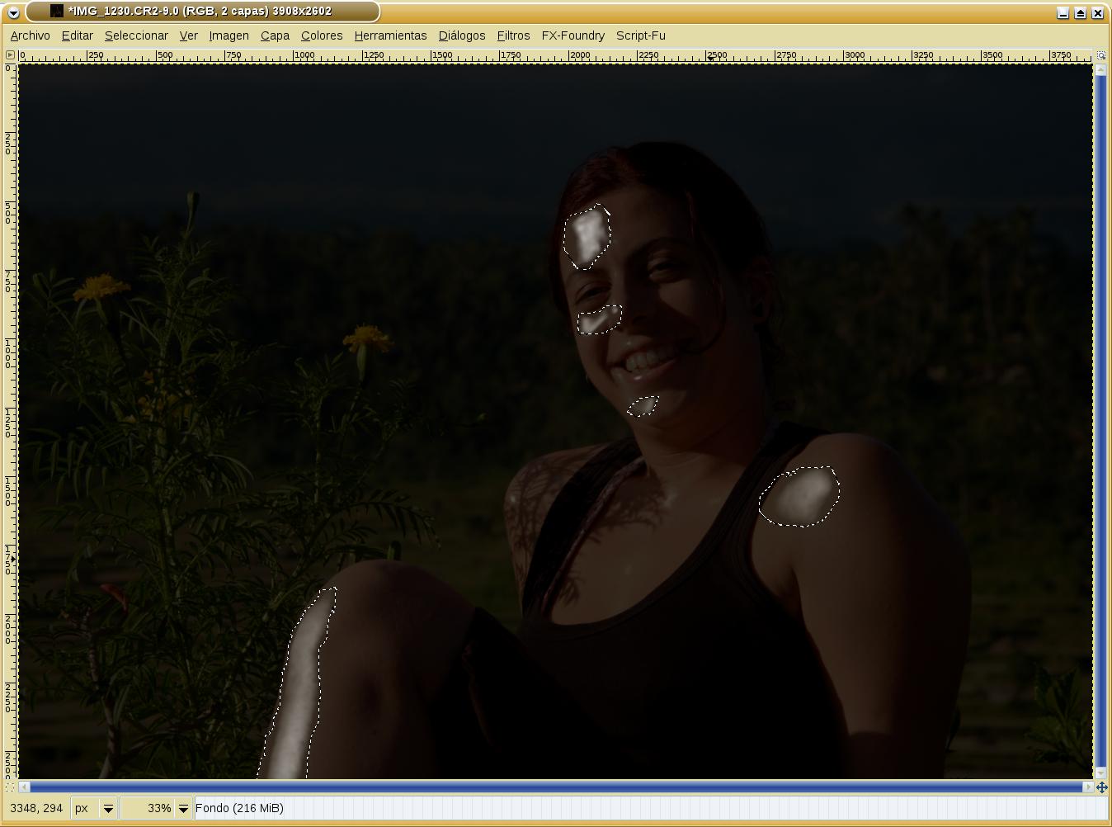This screenshot has height=827, width=1112.
Task: Minimize the GIMP image window
Action: (x=1063, y=12)
